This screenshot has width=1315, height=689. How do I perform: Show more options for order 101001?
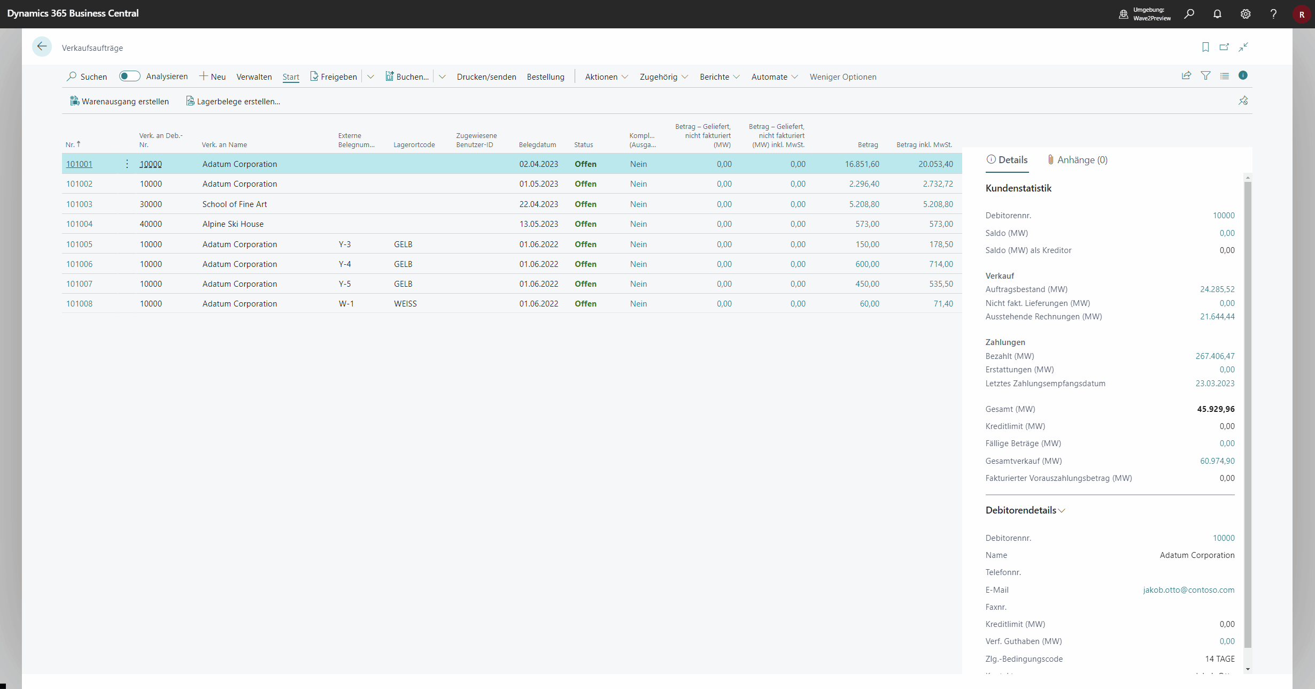click(x=127, y=164)
